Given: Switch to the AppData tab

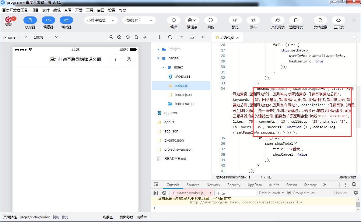Looking at the screenshot, I should tap(255, 185).
